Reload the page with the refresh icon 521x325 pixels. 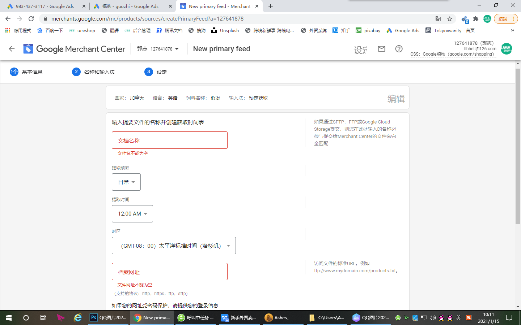(31, 19)
